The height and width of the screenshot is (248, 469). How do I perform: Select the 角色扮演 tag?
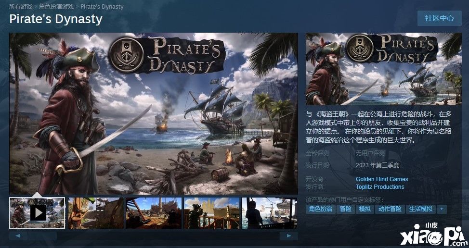click(321, 209)
